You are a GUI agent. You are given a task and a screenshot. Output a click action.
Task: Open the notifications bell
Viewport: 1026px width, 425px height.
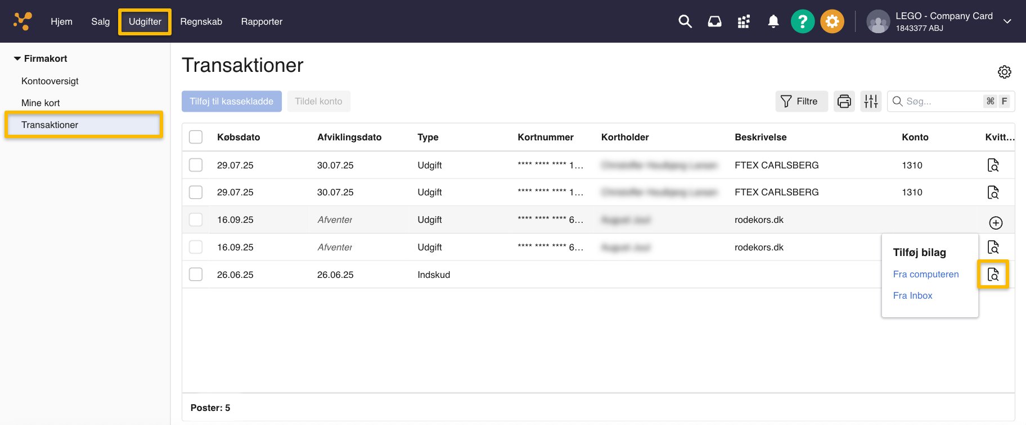[x=773, y=21]
